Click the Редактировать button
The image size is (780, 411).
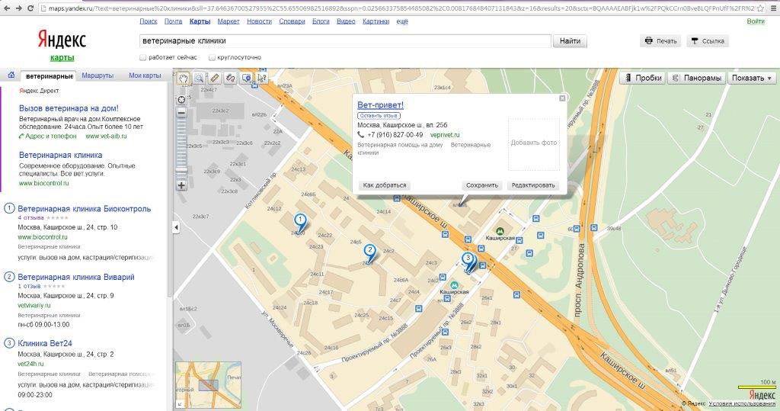coord(532,185)
